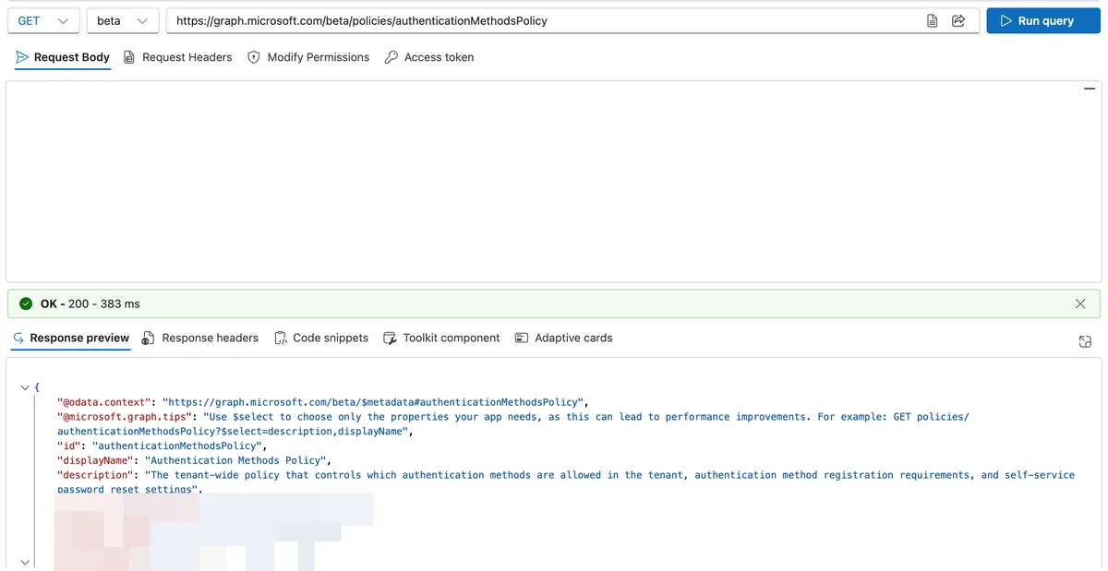Open the GET HTTP method dropdown
The image size is (1108, 571).
pyautogui.click(x=42, y=20)
